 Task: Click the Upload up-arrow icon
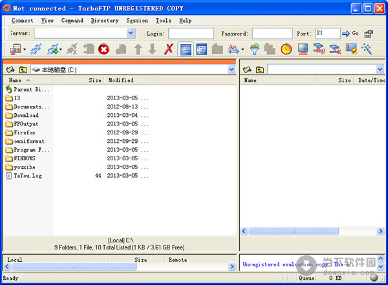pyautogui.click(x=138, y=49)
